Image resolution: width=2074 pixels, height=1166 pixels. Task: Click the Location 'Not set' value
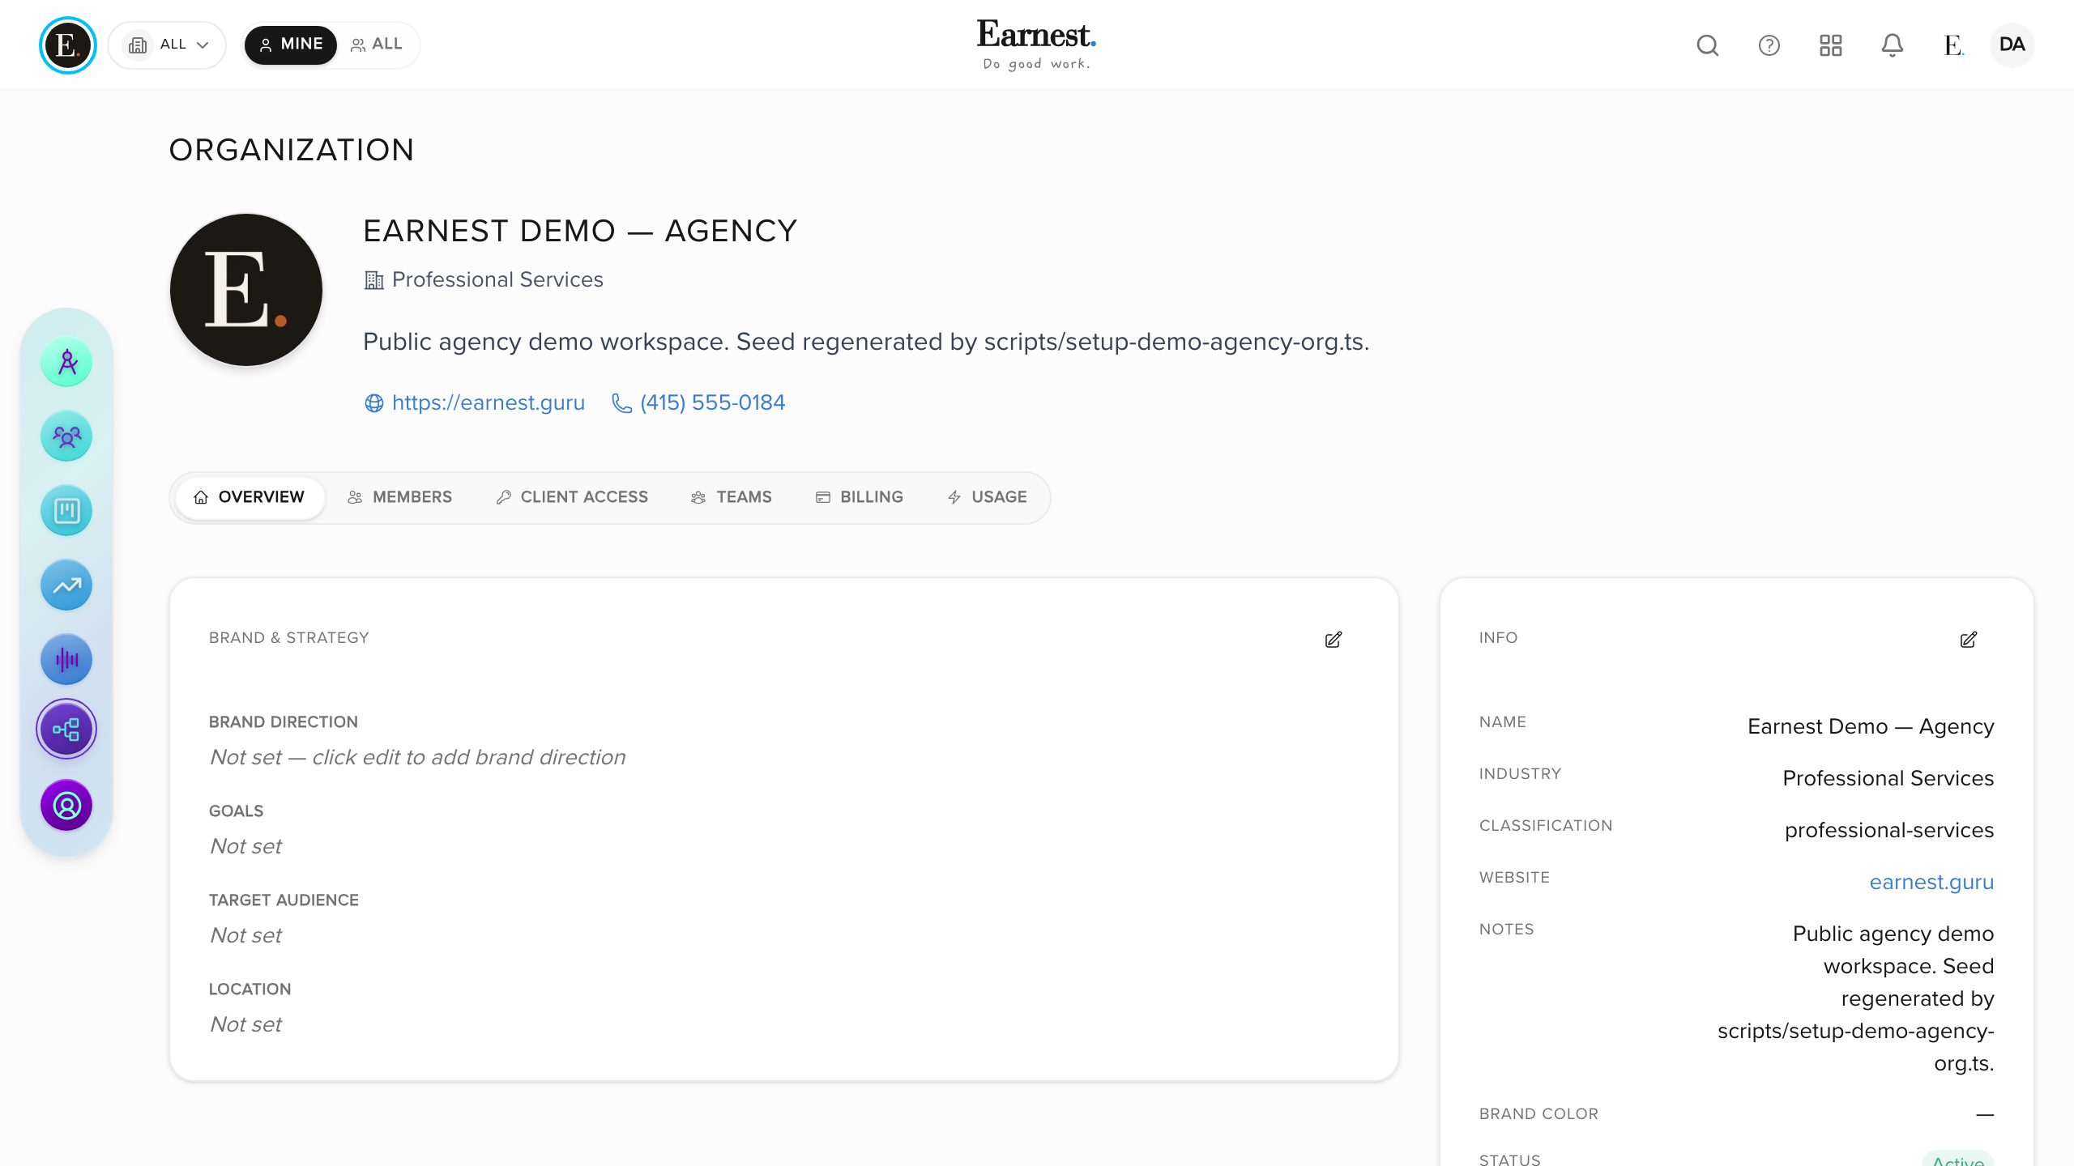246,1024
